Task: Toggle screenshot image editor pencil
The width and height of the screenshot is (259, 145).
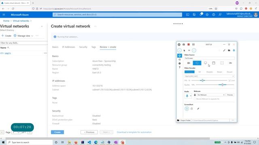Action: click(198, 109)
